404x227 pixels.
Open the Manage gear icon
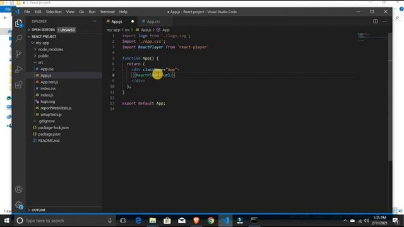[19, 205]
